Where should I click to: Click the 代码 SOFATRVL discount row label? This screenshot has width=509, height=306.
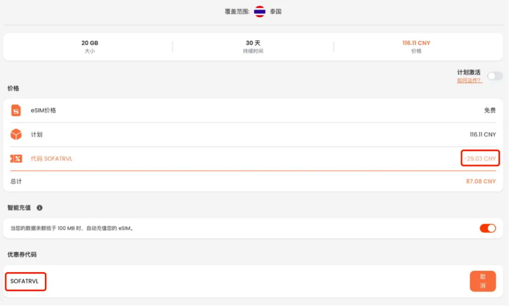(51, 159)
